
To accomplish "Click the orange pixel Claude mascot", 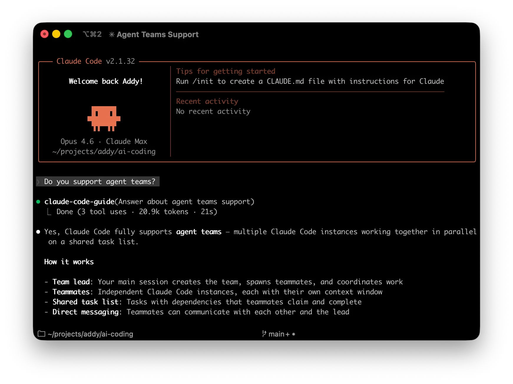I will tap(104, 119).
